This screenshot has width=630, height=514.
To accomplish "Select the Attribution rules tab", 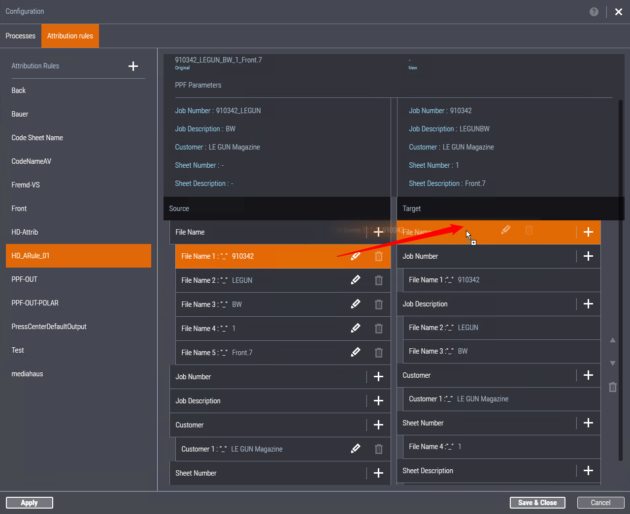I will point(70,36).
